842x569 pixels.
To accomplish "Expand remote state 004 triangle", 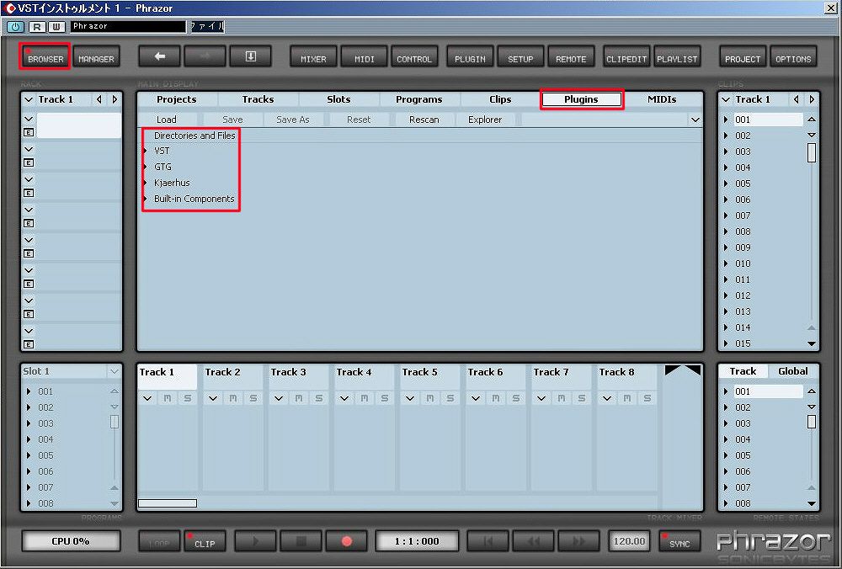I will [726, 439].
